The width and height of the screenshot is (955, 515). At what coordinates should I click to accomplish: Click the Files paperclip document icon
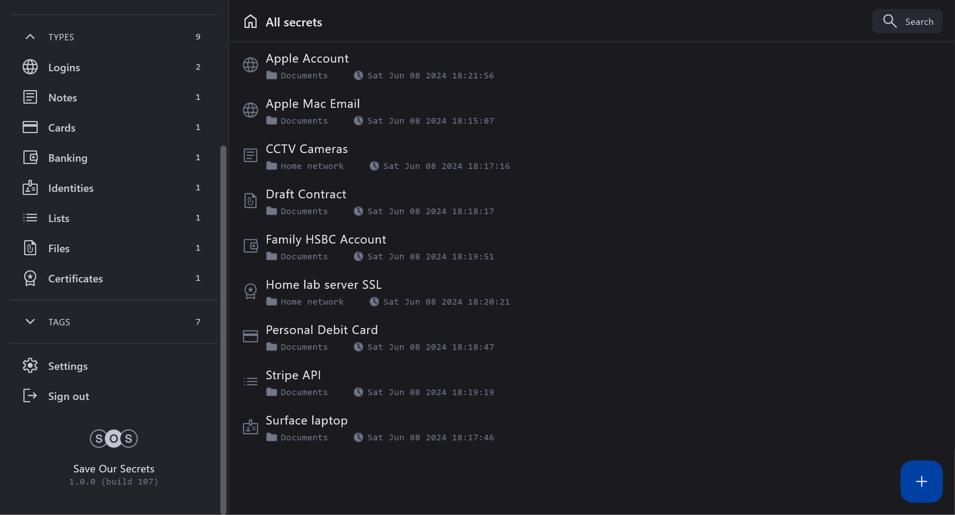click(x=30, y=248)
